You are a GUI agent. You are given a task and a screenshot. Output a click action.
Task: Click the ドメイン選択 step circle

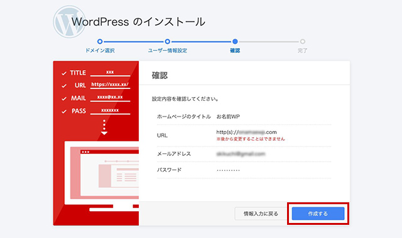[x=100, y=41]
